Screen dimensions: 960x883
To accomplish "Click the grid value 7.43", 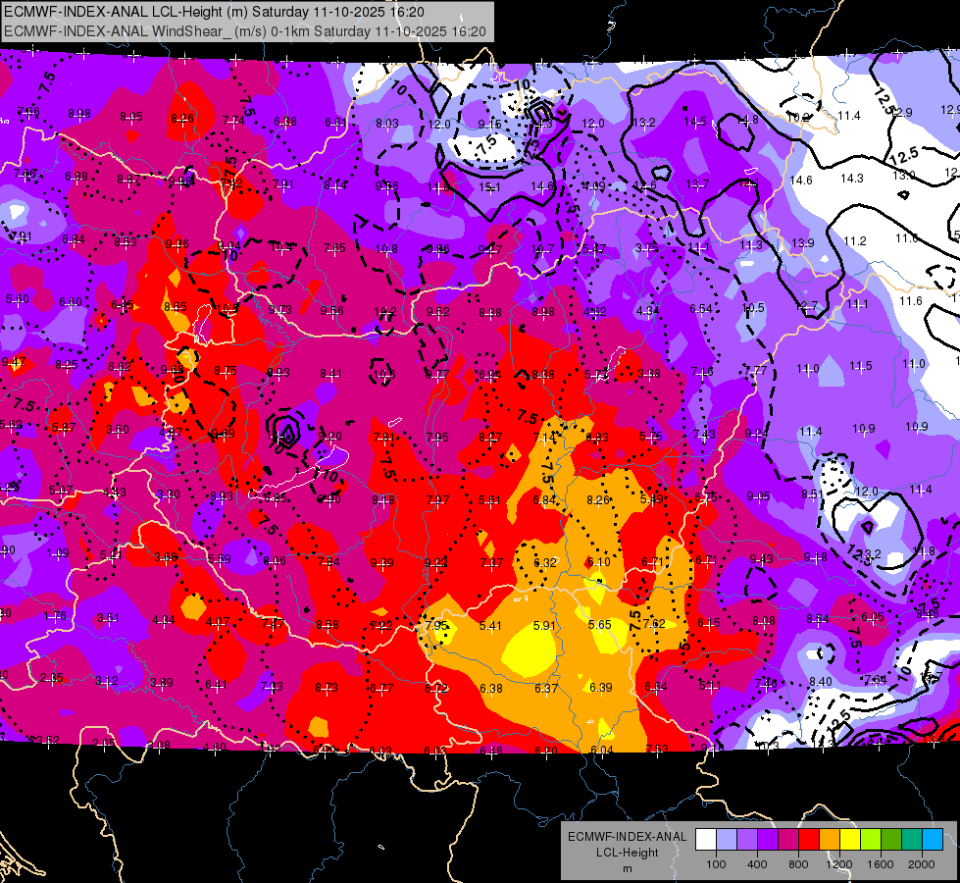I will click(704, 435).
